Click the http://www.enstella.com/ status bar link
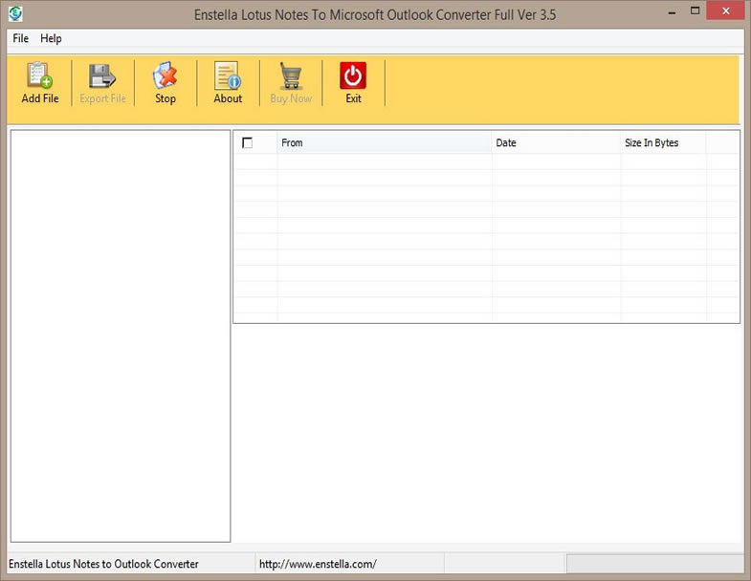The image size is (751, 581). (x=318, y=564)
